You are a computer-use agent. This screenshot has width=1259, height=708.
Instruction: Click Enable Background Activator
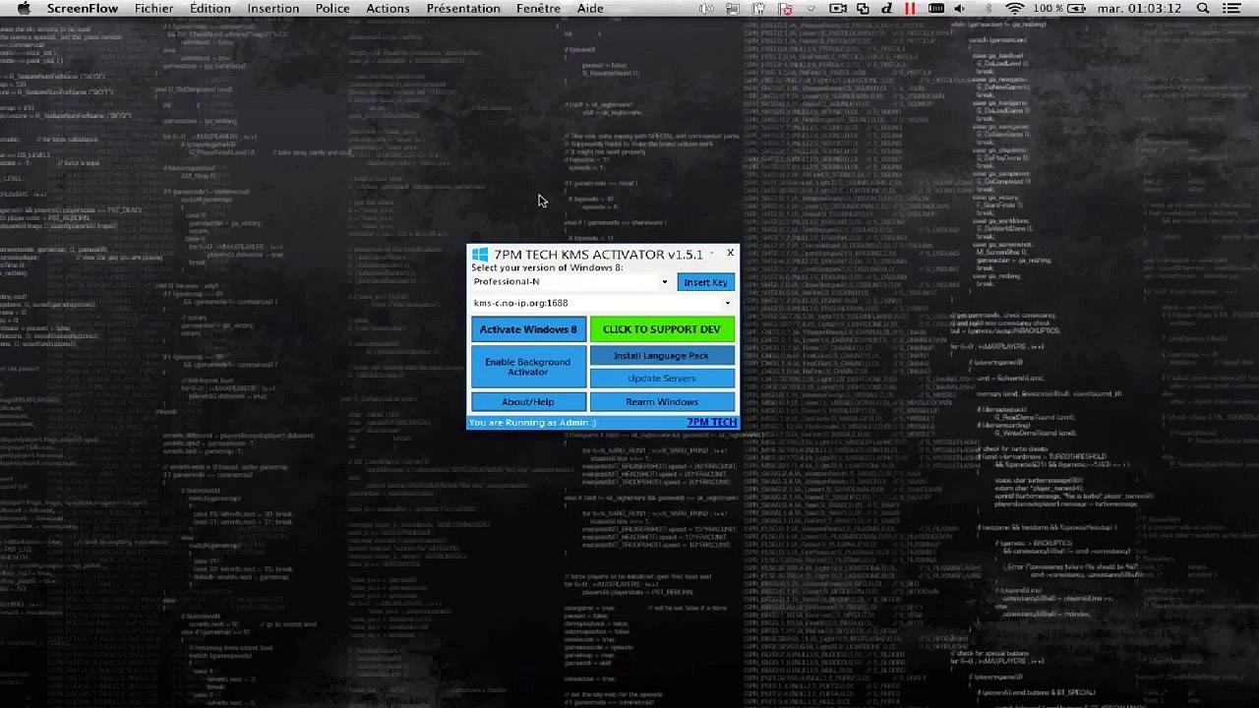[x=528, y=368]
